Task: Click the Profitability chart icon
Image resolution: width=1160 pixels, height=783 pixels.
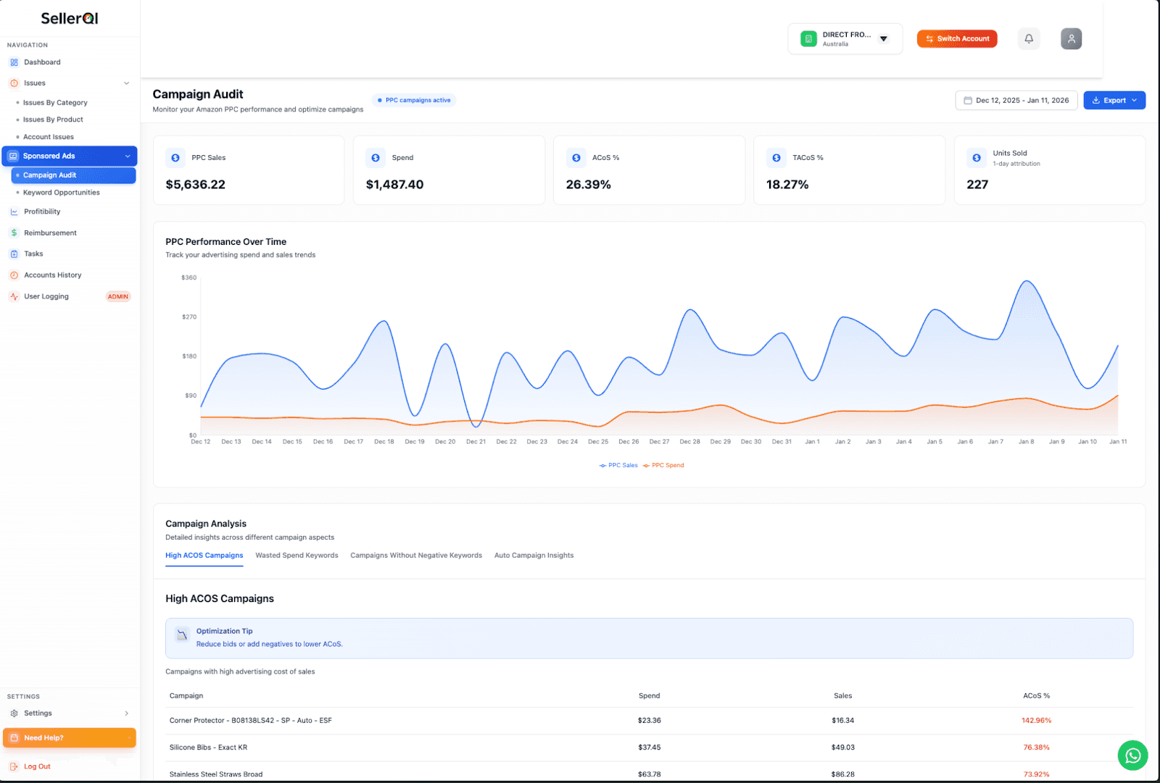Action: coord(14,212)
